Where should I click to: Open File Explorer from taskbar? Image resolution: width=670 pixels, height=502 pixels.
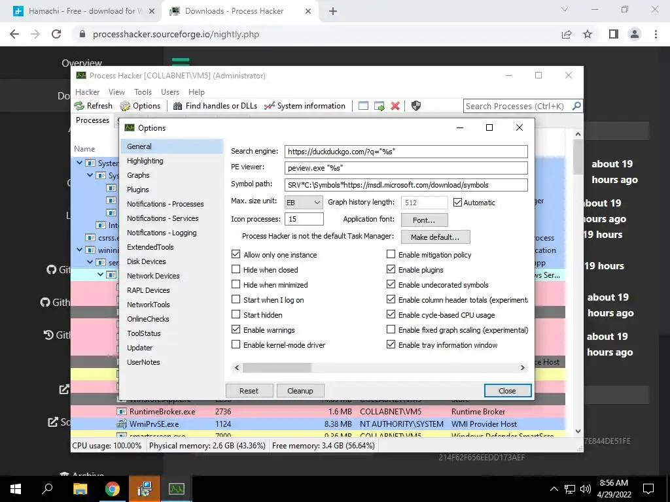coord(80,489)
